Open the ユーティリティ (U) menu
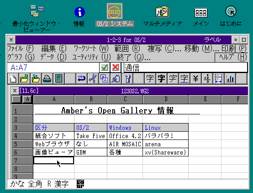Screen dimensions: 253x193 tap(91, 57)
